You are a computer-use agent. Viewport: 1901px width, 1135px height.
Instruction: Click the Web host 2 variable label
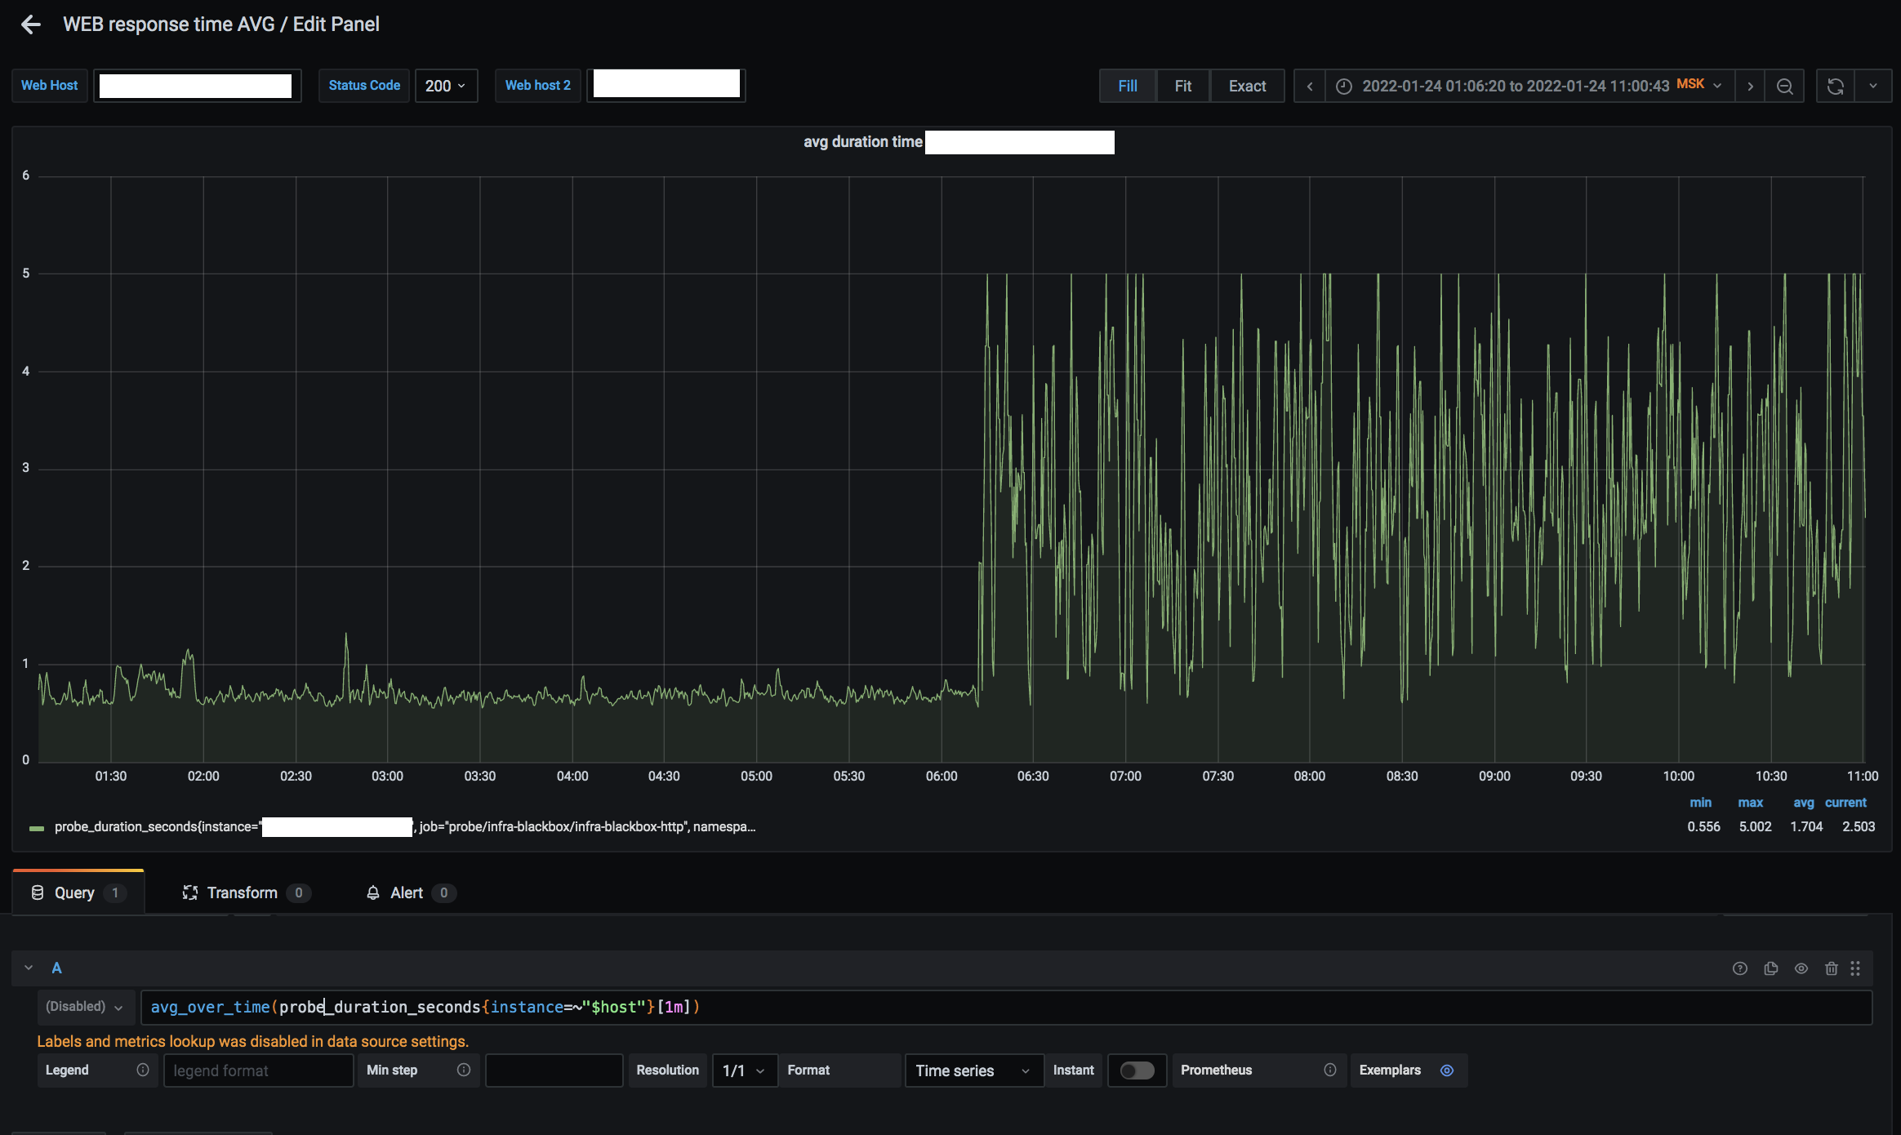point(537,85)
